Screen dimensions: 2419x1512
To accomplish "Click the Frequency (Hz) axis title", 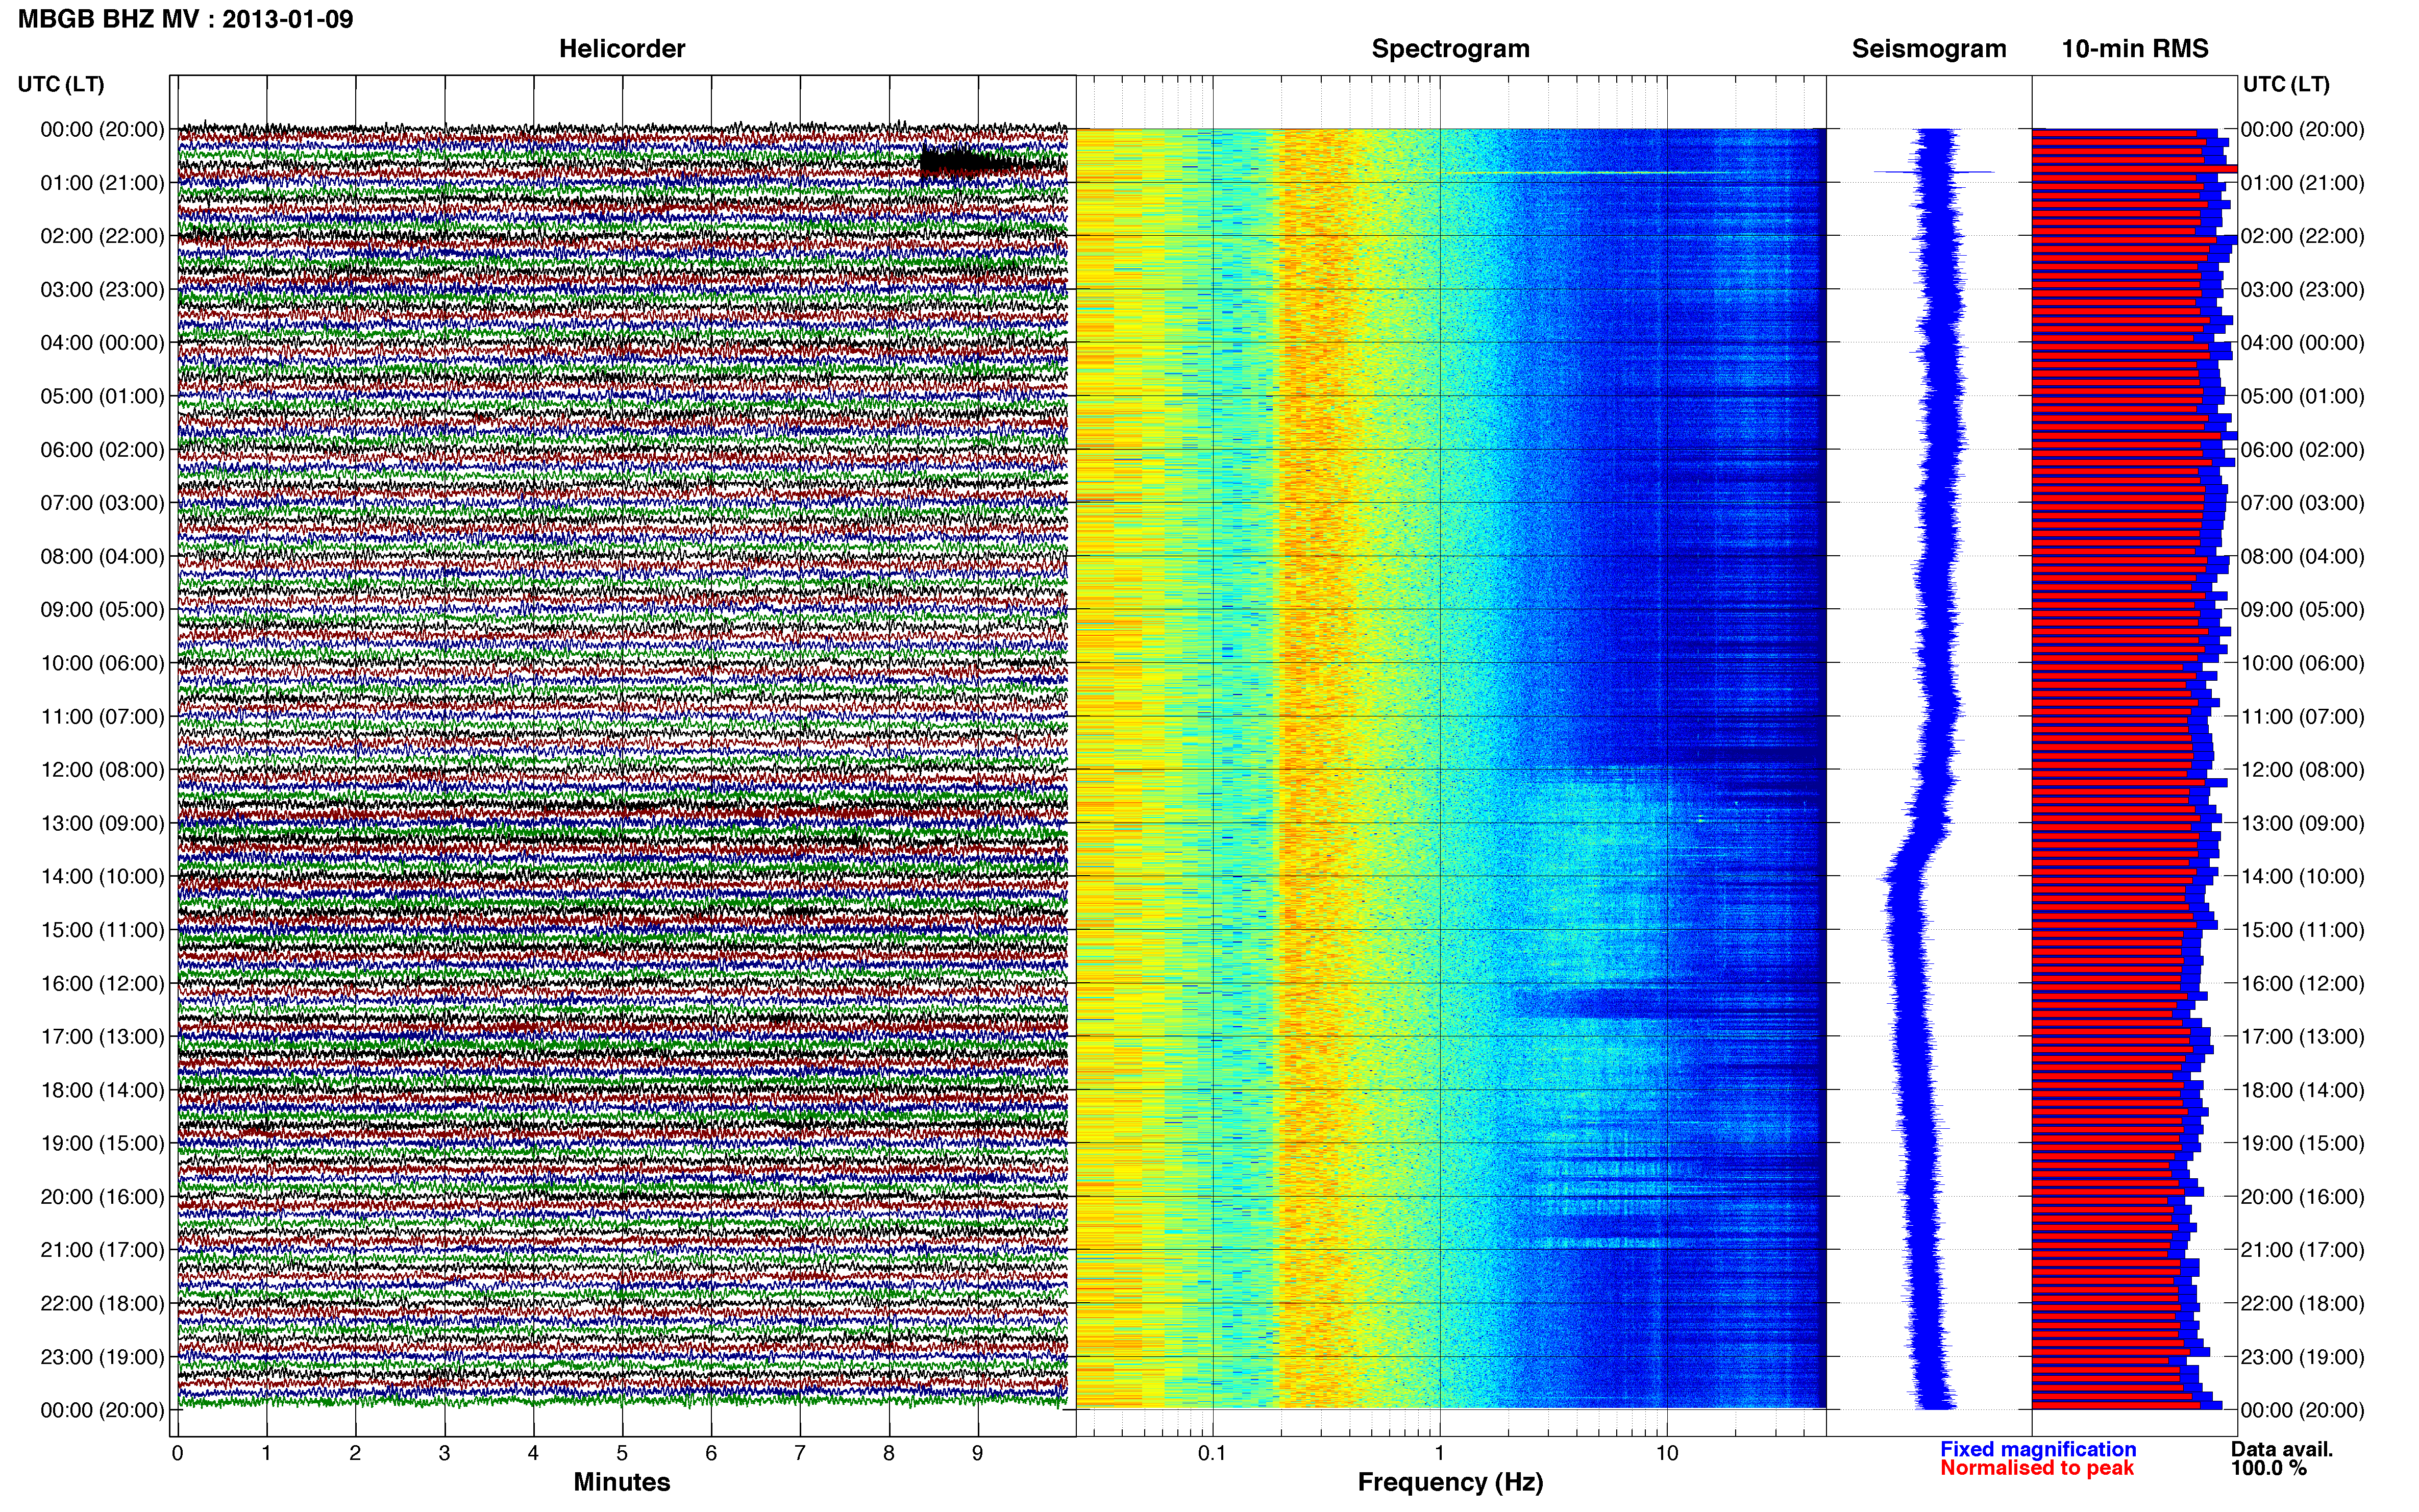I will (1450, 1482).
